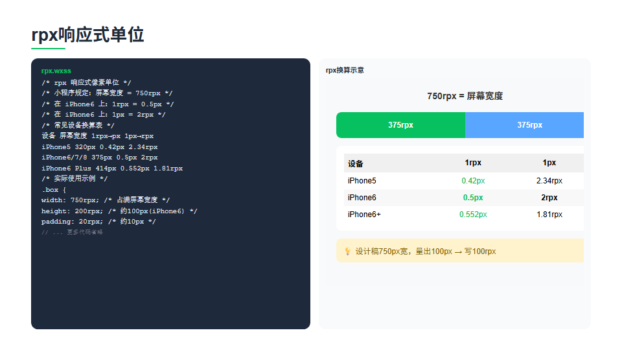Click the 2.34rpx value in the table
The width and height of the screenshot is (622, 350).
coord(549,181)
